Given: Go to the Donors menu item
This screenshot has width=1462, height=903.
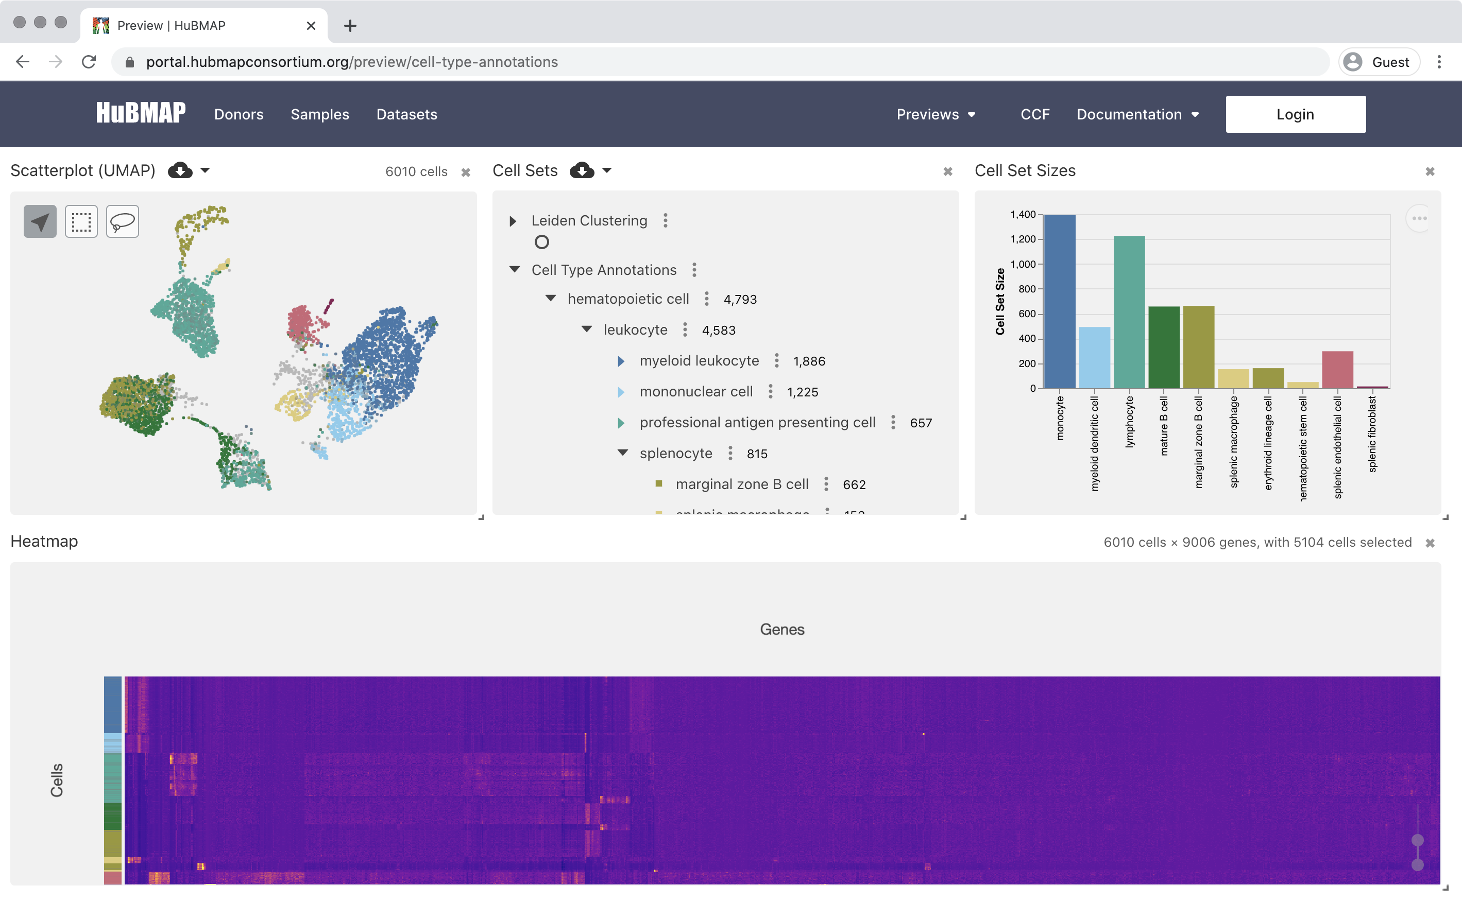Looking at the screenshot, I should [239, 114].
